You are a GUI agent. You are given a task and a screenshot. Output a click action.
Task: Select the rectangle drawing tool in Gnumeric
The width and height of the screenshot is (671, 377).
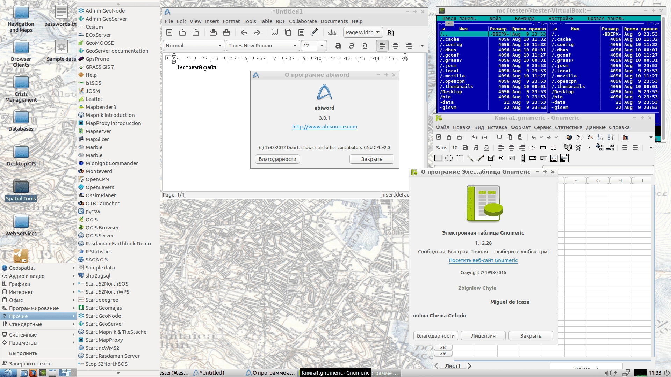tap(438, 158)
